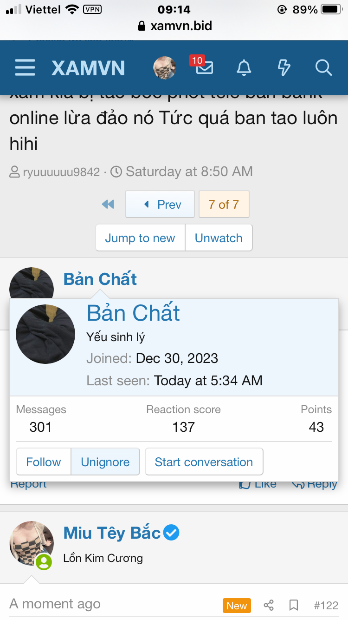Bookmark post #122

click(294, 605)
